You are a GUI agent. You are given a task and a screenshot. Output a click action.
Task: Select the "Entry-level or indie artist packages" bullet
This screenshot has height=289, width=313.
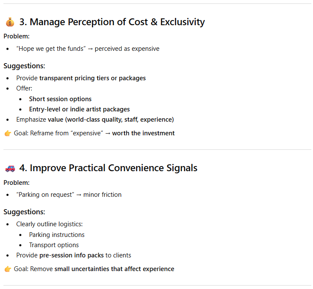[x=80, y=109]
